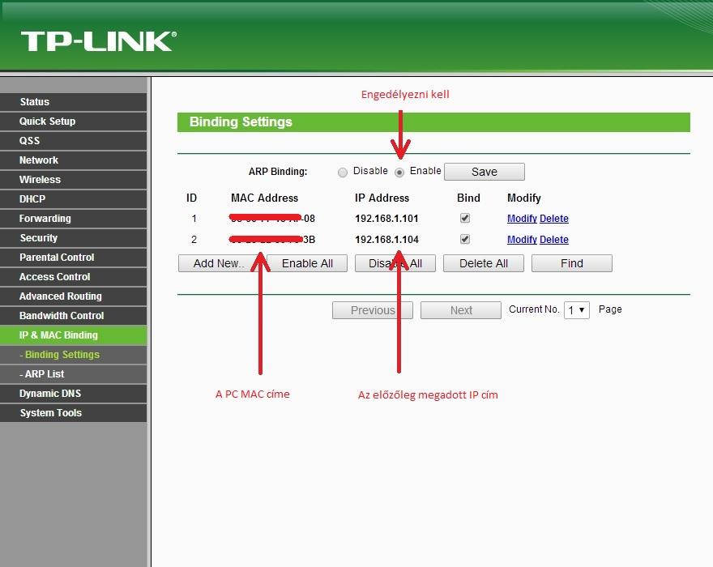
Task: Open Binding Settings submenu item
Action: (x=73, y=355)
